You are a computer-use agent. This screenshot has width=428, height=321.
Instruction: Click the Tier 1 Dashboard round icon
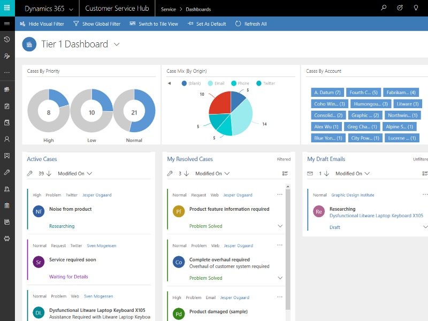pyautogui.click(x=29, y=44)
